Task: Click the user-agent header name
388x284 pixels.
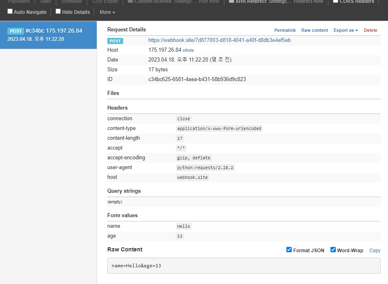Action: pyautogui.click(x=120, y=167)
